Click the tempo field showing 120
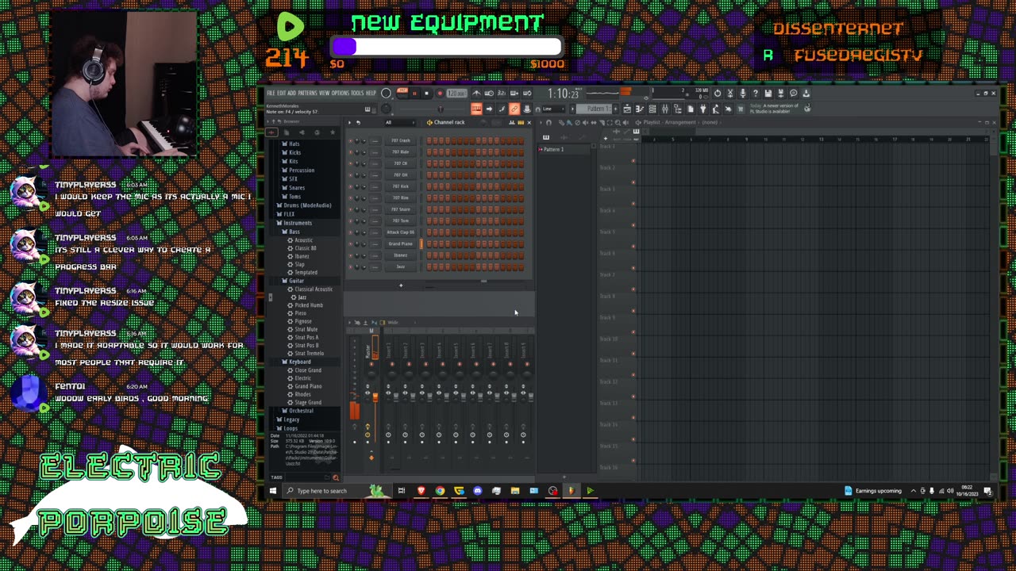The width and height of the screenshot is (1016, 571). coord(456,94)
